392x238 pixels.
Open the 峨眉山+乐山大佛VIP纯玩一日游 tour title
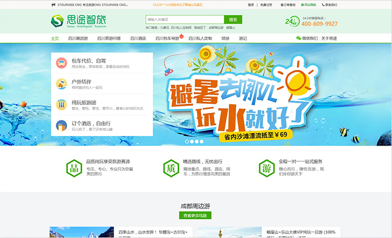tap(301, 232)
